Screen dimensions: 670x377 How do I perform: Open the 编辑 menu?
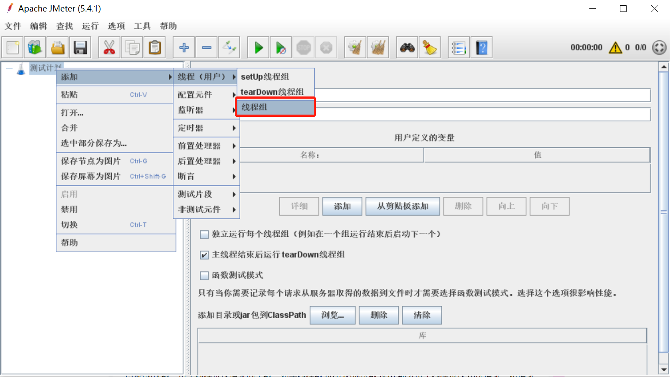(x=39, y=26)
